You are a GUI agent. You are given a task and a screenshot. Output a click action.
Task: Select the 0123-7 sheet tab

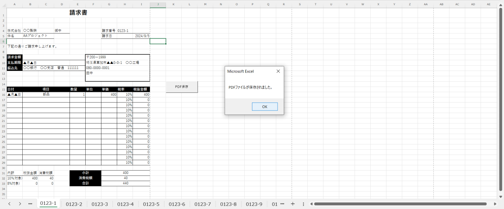[202, 204]
